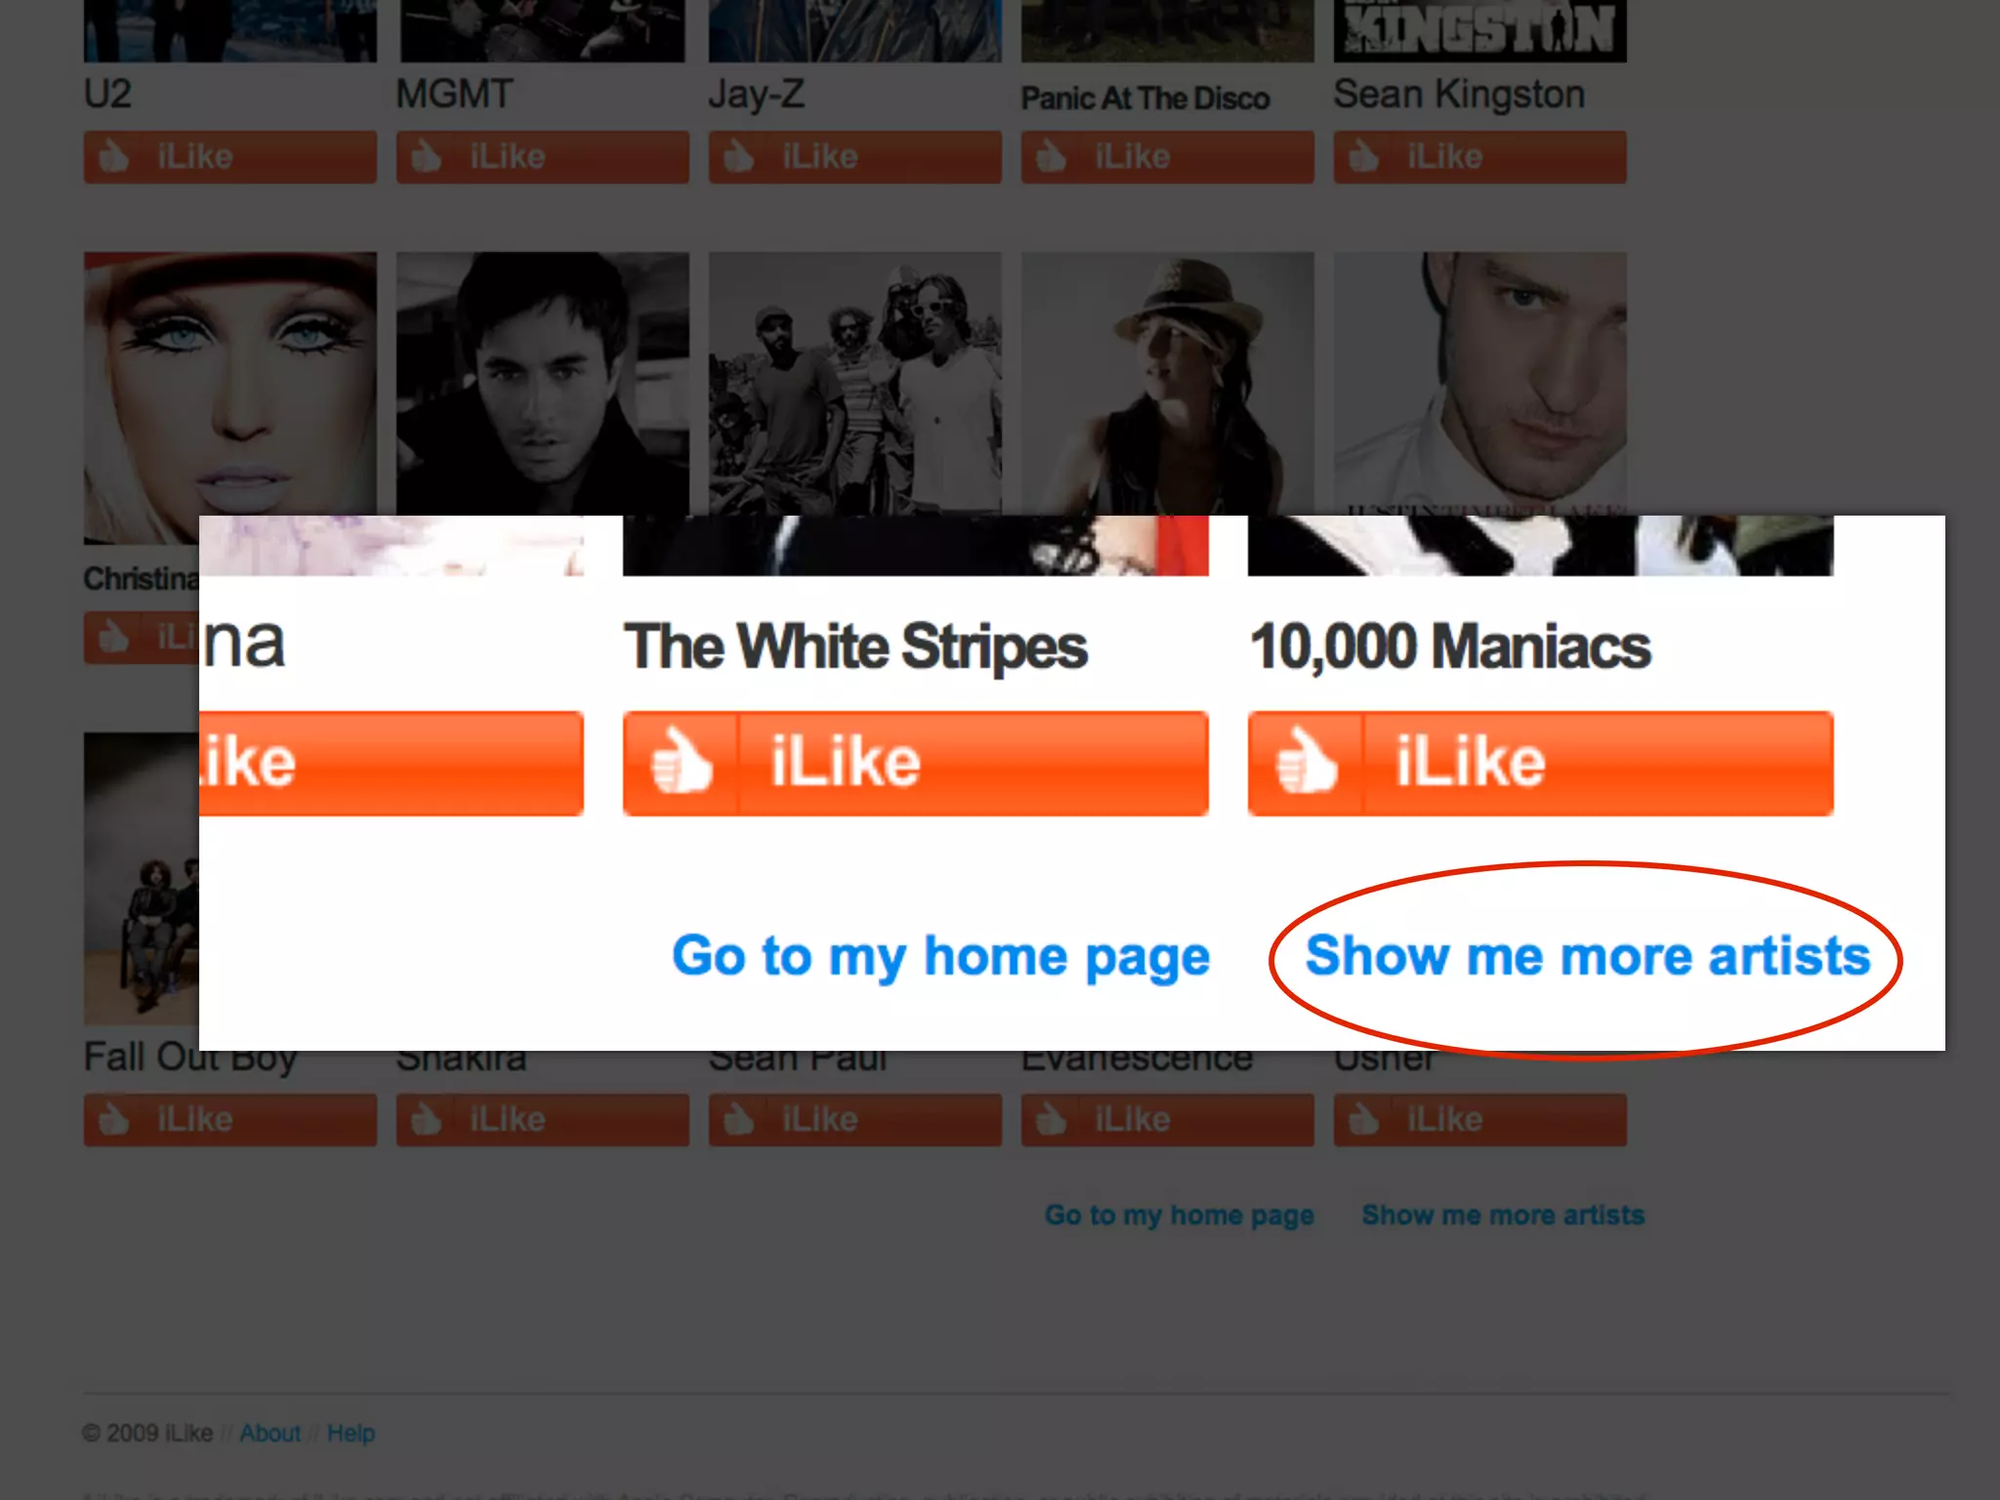
Task: Select the Christina Aguilera artist photo
Action: 230,391
